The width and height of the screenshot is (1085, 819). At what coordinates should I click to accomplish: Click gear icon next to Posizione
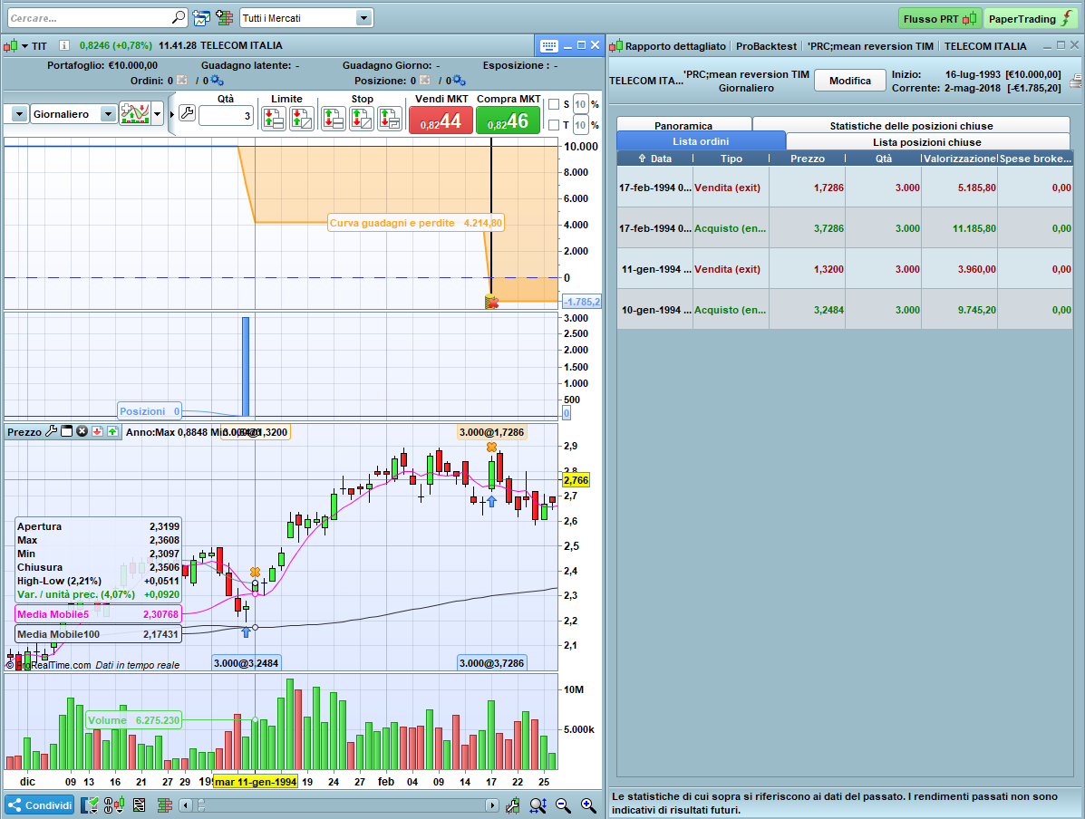pos(460,81)
